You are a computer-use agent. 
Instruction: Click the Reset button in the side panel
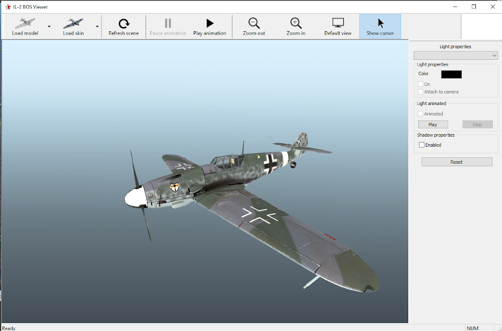pyautogui.click(x=456, y=161)
